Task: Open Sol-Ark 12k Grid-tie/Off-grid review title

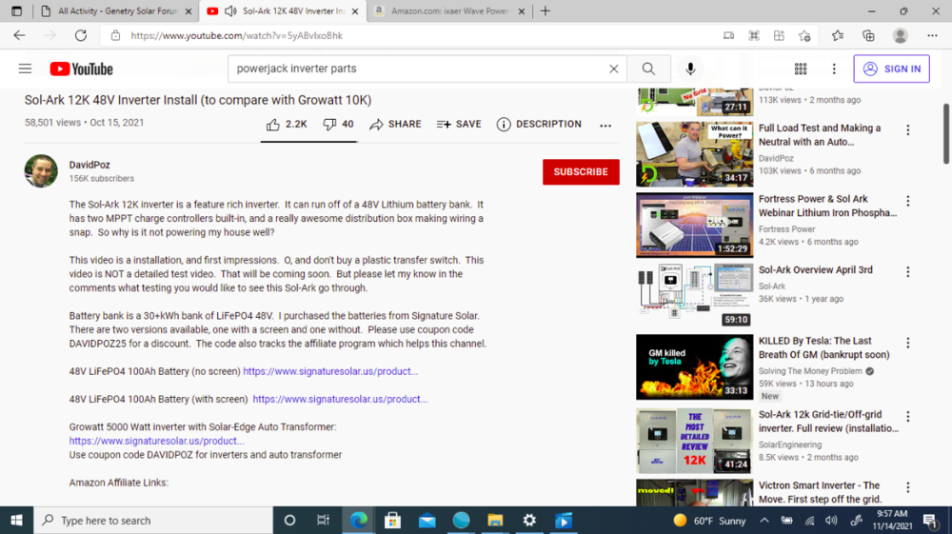Action: 828,421
